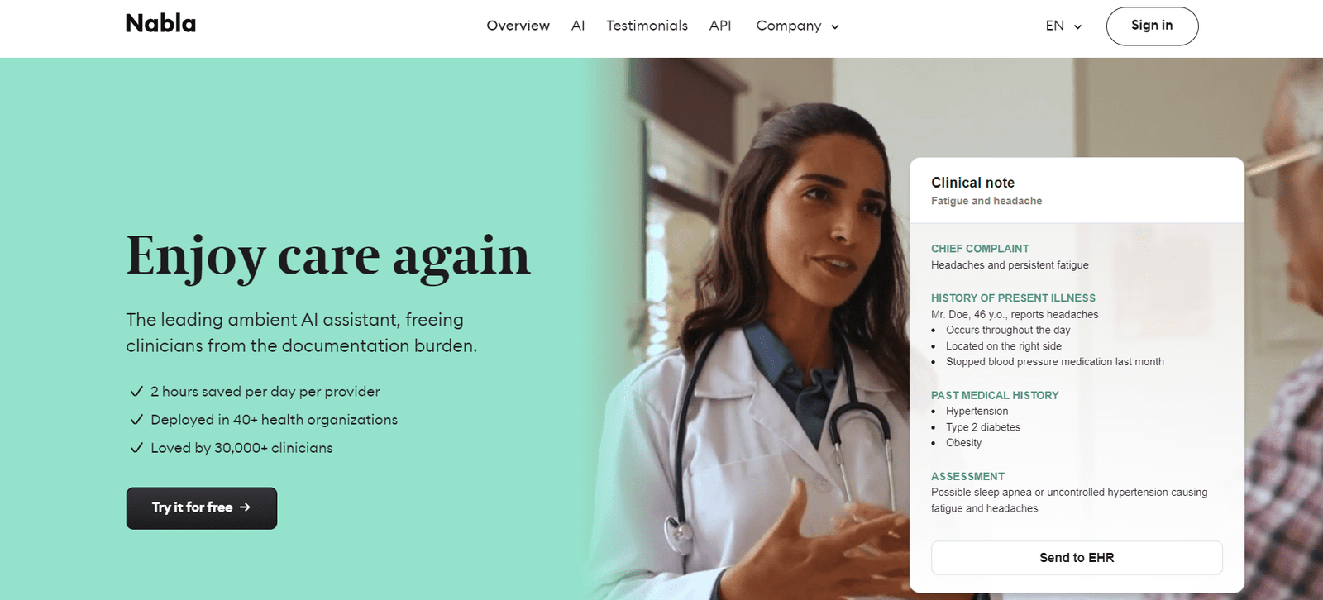The height and width of the screenshot is (600, 1323).
Task: Click the chevron next to EN
Action: point(1077,26)
